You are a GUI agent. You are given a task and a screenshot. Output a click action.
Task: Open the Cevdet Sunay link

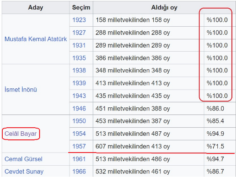pos(24,172)
